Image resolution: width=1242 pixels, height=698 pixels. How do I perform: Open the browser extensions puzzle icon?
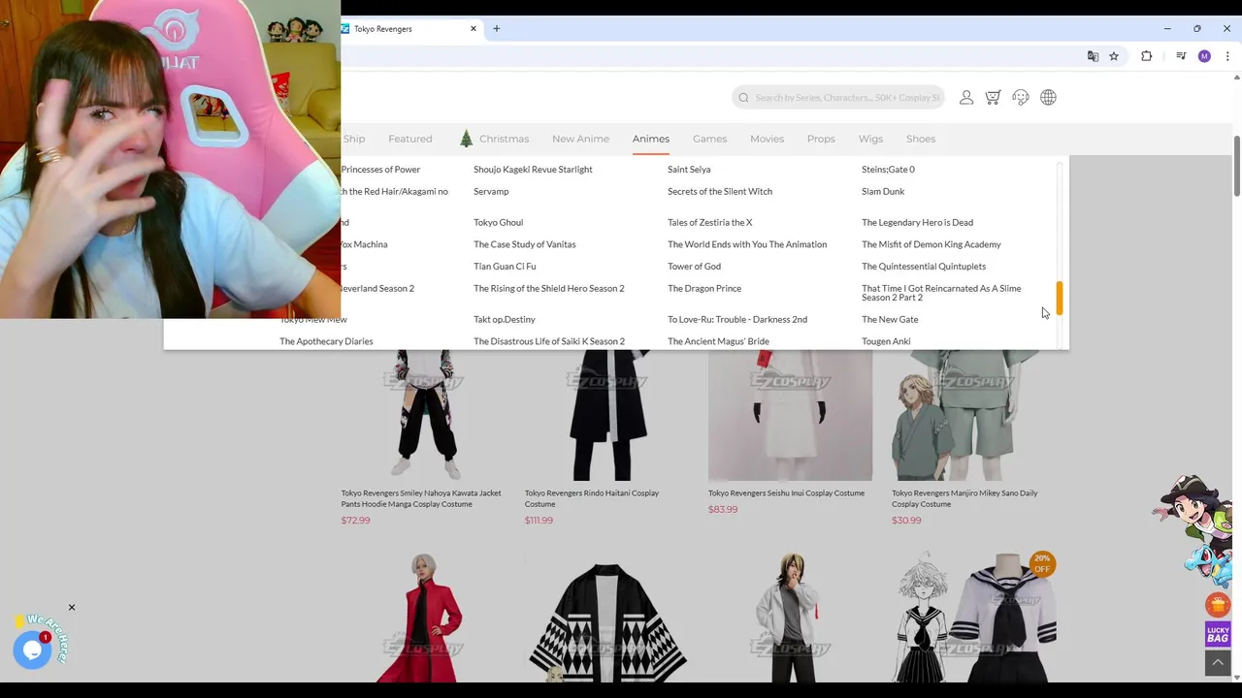(x=1146, y=56)
